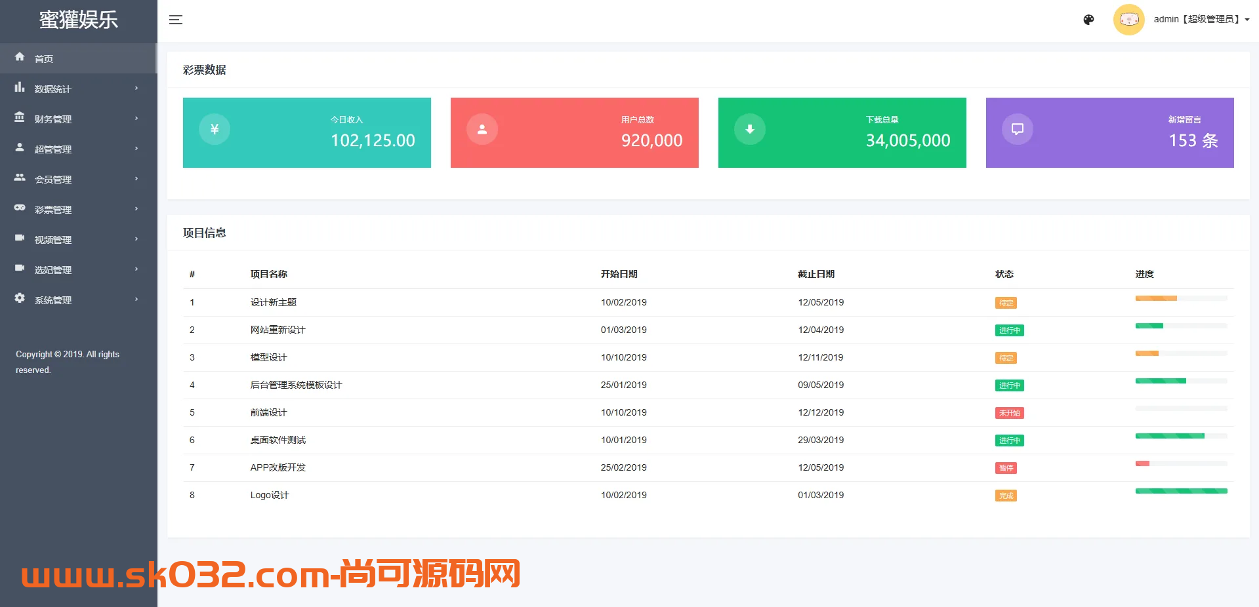Click the 项目信息 panel heading
1259x607 pixels.
(205, 233)
